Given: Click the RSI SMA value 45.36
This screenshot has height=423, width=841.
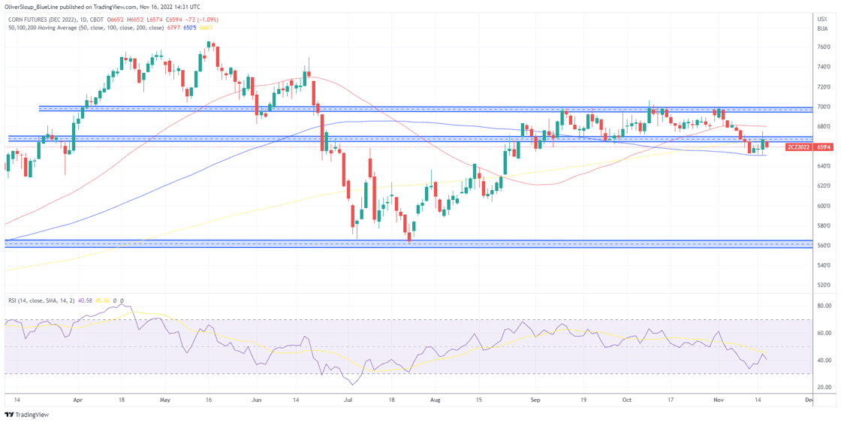Looking at the screenshot, I should 101,301.
